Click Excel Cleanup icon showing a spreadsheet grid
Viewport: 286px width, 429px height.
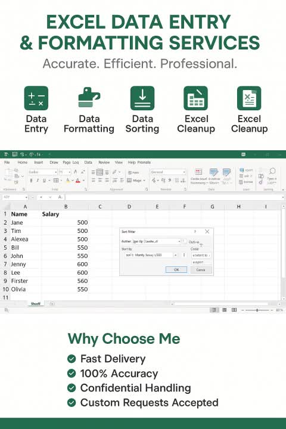point(195,98)
